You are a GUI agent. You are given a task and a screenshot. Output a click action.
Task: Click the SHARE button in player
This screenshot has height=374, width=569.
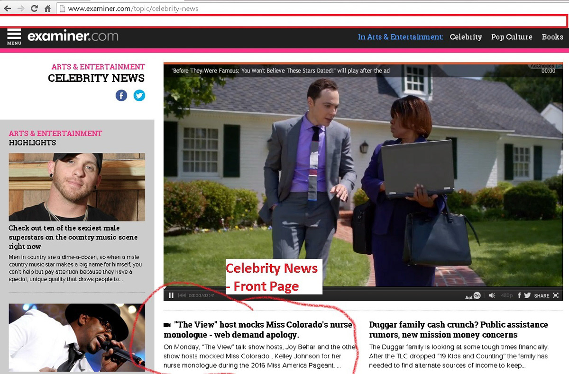pyautogui.click(x=541, y=295)
